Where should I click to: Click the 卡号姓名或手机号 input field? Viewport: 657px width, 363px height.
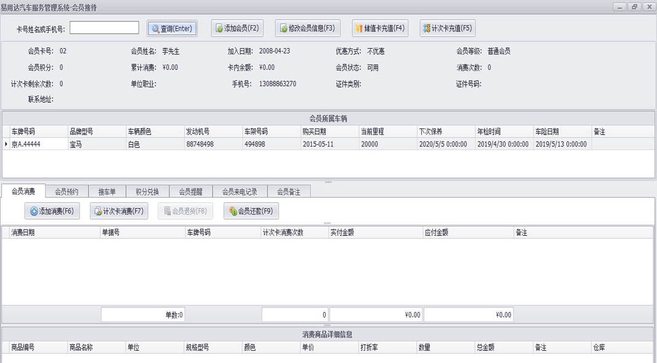pyautogui.click(x=103, y=28)
